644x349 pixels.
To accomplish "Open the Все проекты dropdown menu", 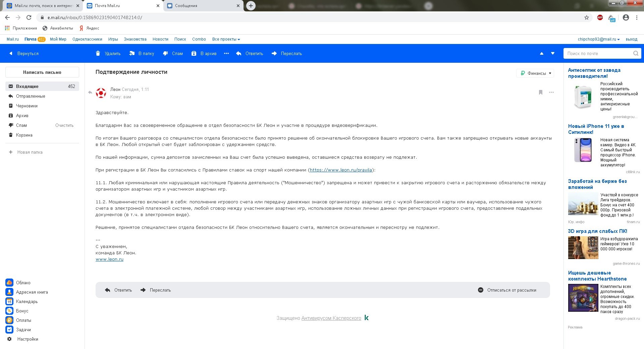I will point(226,39).
